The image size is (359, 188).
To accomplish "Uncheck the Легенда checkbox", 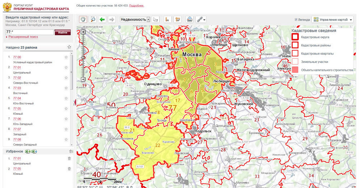I will (x=296, y=20).
